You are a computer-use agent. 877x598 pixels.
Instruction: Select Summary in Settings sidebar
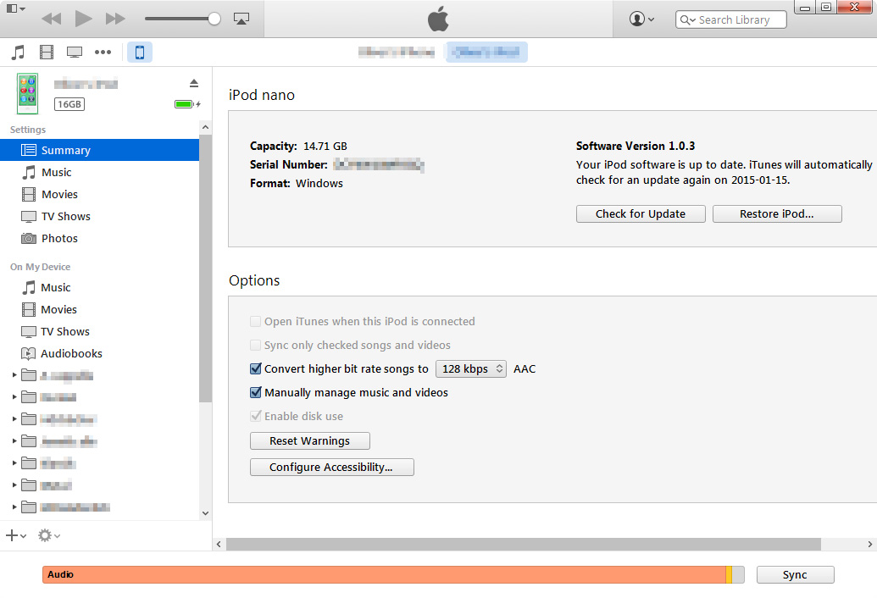coord(99,150)
